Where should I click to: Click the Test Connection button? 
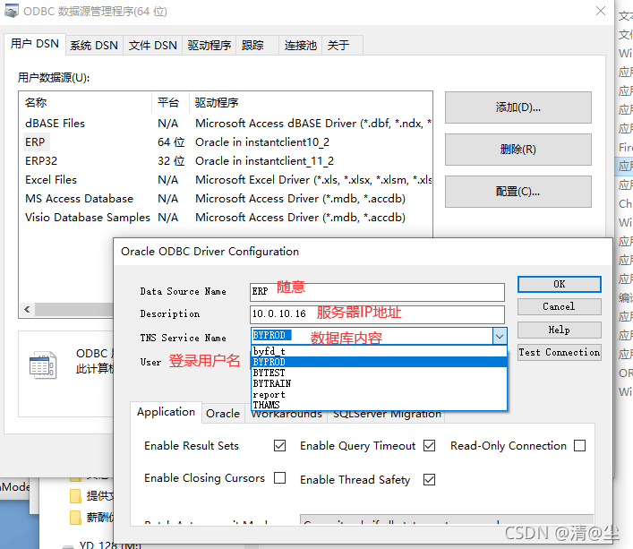[559, 352]
